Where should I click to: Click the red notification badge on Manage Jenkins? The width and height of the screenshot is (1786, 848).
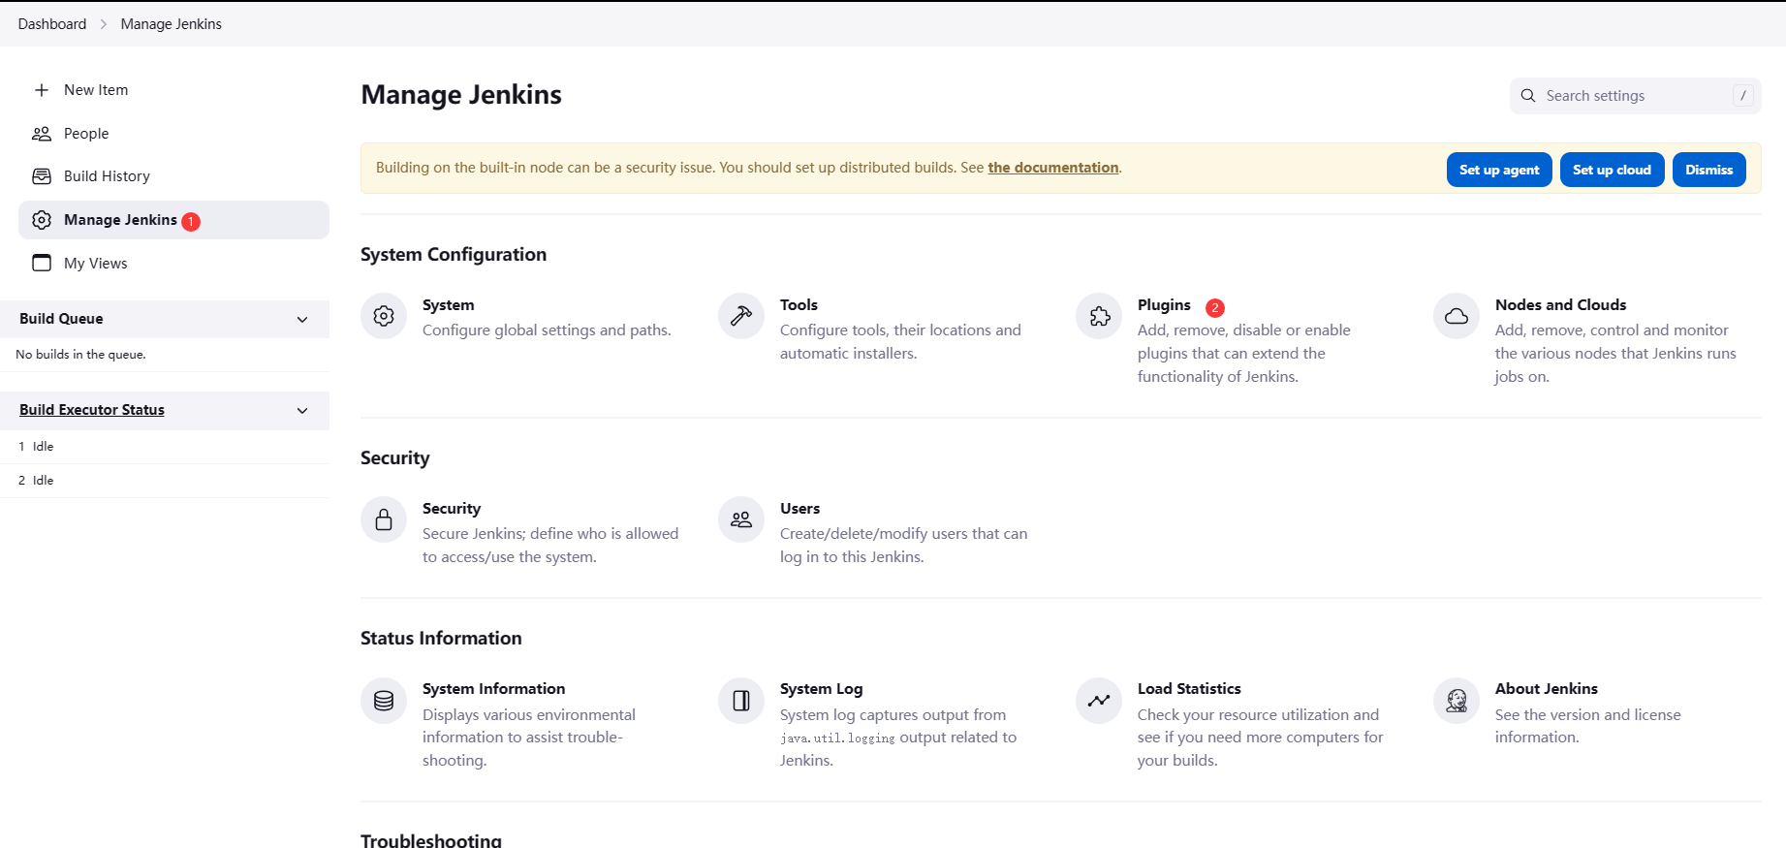click(x=191, y=222)
